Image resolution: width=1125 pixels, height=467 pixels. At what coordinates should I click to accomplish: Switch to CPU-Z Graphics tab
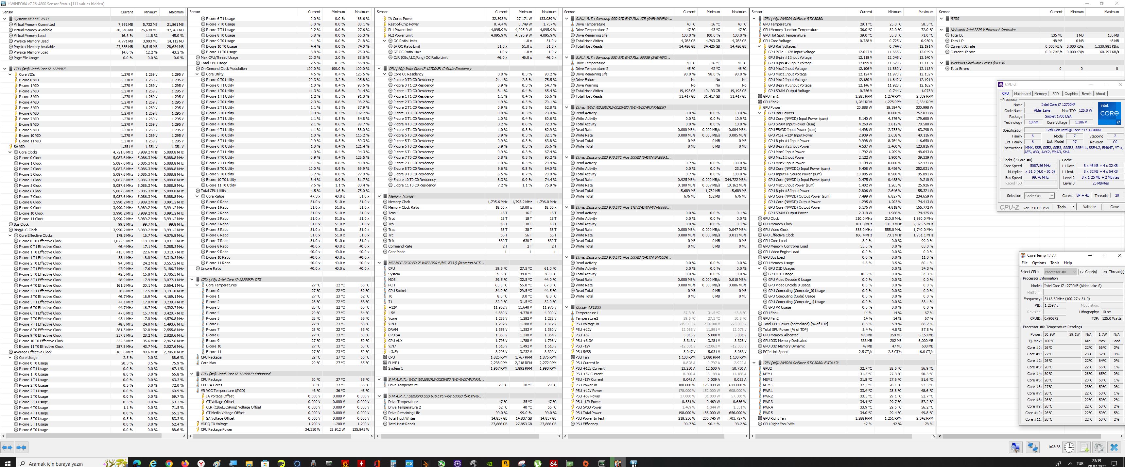pos(1071,94)
